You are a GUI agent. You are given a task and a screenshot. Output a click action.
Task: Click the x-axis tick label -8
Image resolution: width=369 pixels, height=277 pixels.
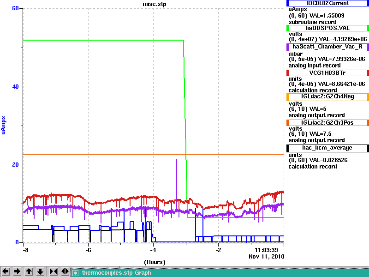[x=25, y=250]
